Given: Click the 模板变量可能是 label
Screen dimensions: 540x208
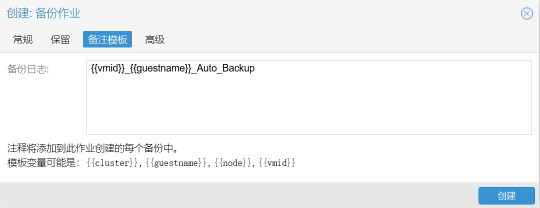Looking at the screenshot, I should click(x=43, y=162).
